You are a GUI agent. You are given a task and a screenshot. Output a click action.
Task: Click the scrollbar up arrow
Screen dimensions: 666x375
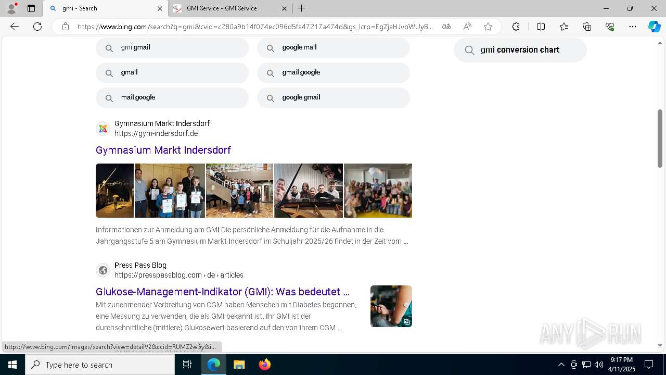[660, 43]
